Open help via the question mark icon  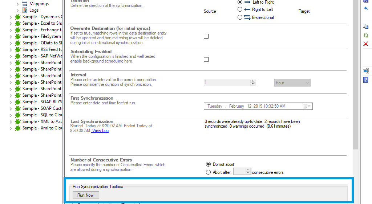click(366, 80)
